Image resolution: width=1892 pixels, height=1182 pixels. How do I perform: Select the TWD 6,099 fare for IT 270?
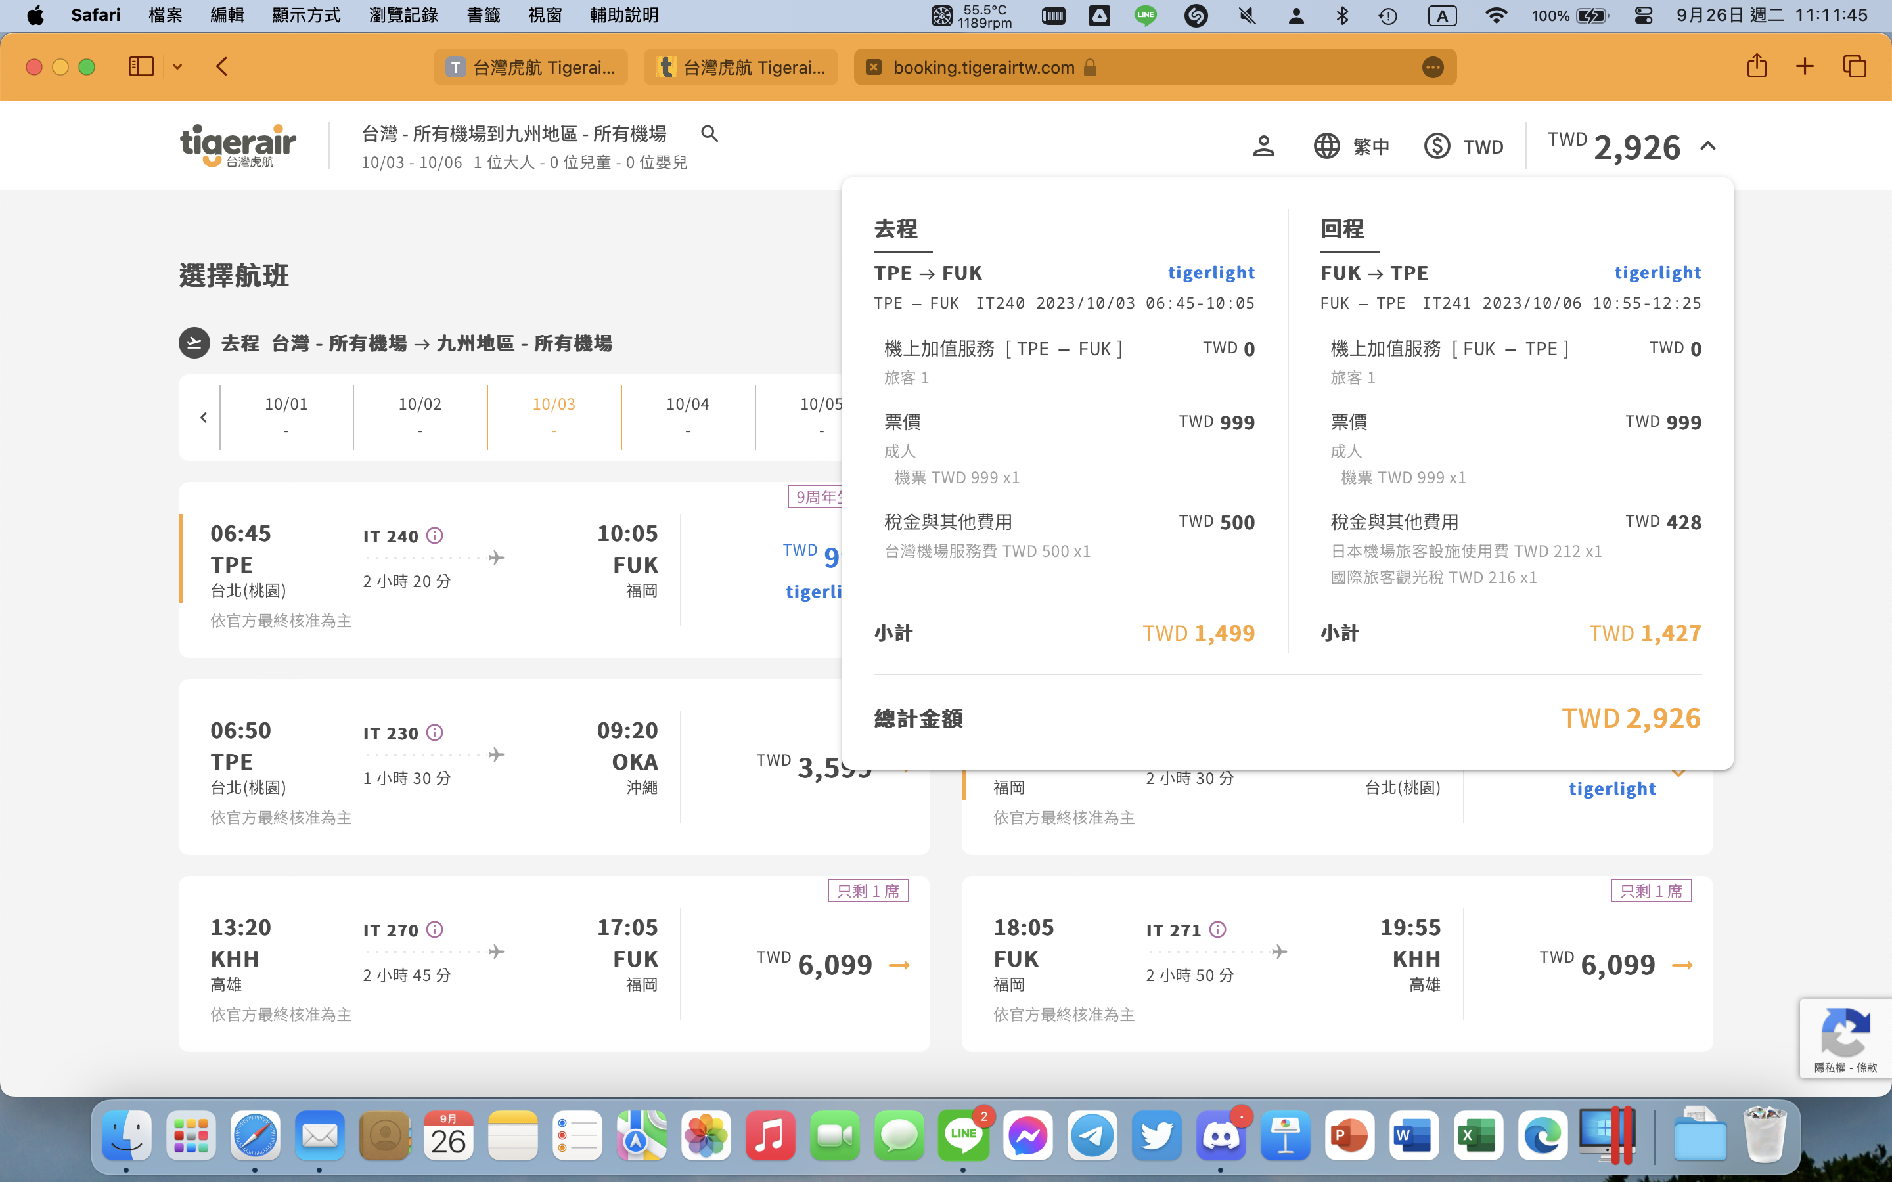(x=832, y=965)
